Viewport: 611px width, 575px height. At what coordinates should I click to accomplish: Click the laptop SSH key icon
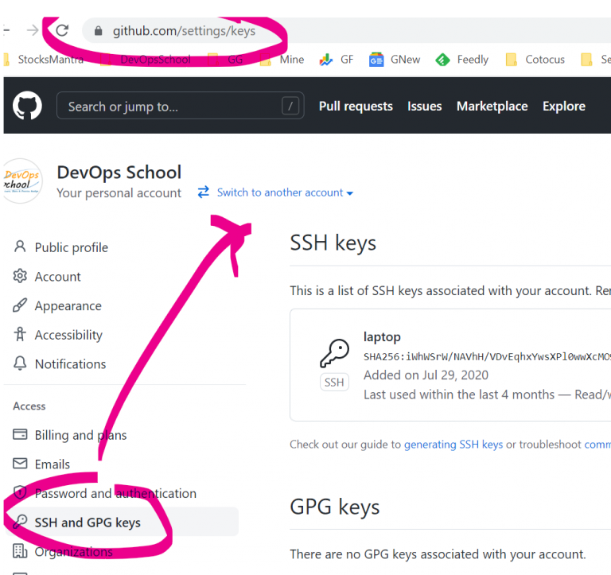[x=334, y=354]
